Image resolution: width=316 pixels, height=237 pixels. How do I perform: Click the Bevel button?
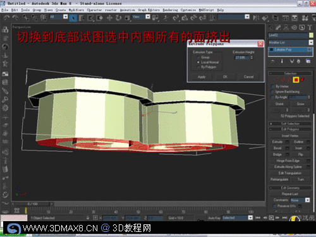pyautogui.click(x=277, y=148)
